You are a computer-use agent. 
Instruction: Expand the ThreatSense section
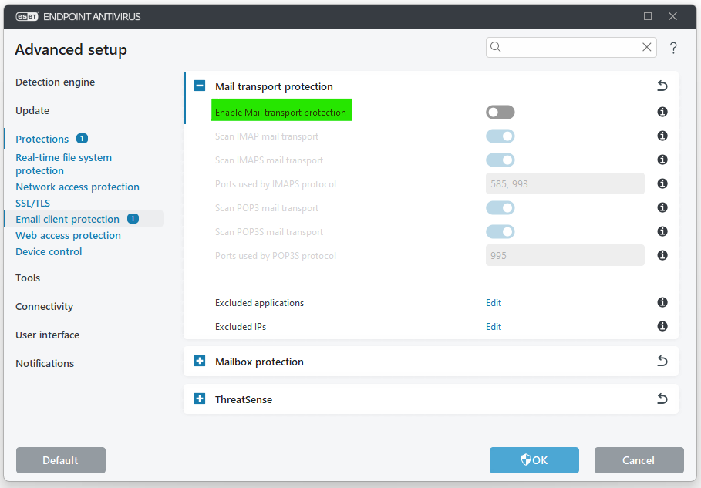tap(200, 399)
